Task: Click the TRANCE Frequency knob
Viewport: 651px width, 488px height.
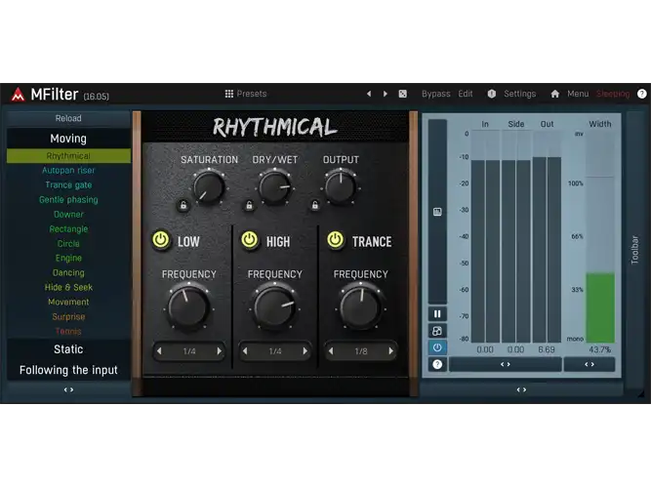Action: click(x=360, y=307)
